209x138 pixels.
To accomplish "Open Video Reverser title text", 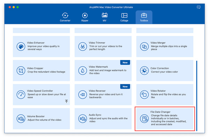I will [97, 91].
